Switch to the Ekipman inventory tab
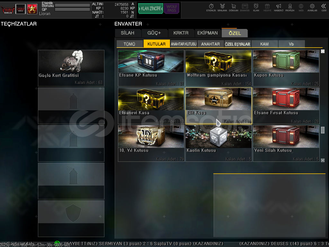 [x=208, y=33]
